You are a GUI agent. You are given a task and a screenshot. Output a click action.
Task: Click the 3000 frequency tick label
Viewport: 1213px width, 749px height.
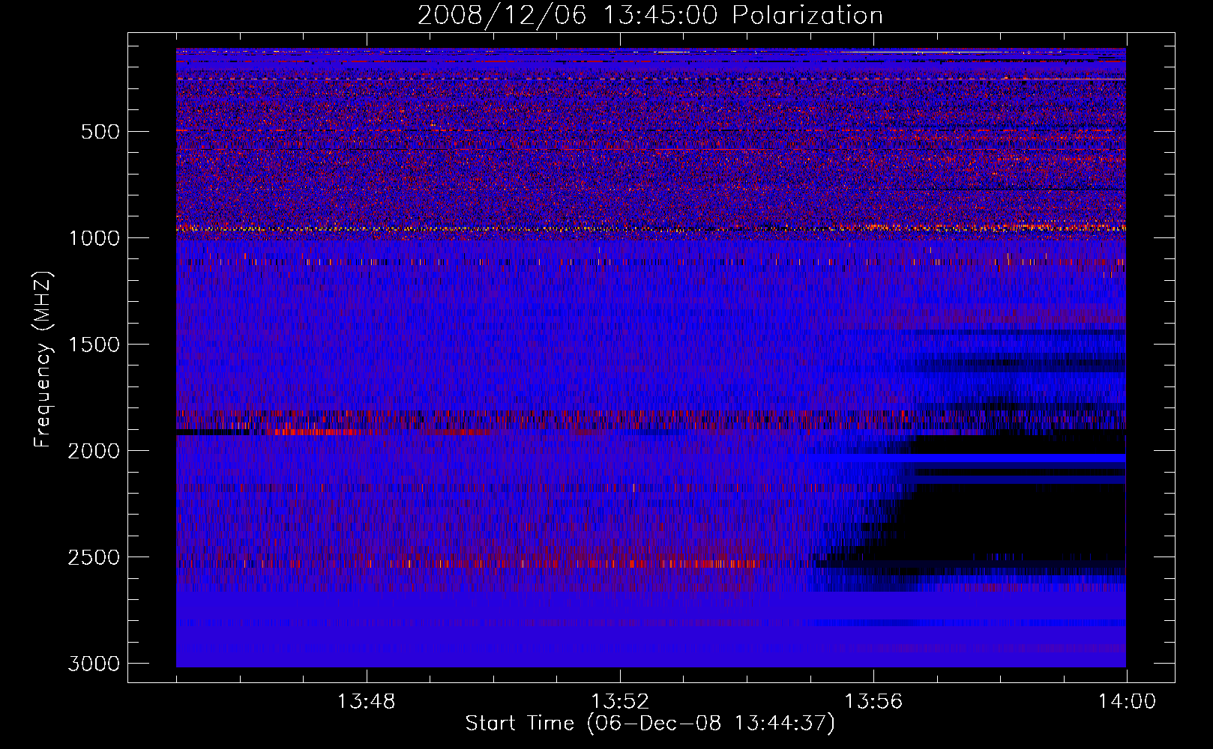click(94, 664)
